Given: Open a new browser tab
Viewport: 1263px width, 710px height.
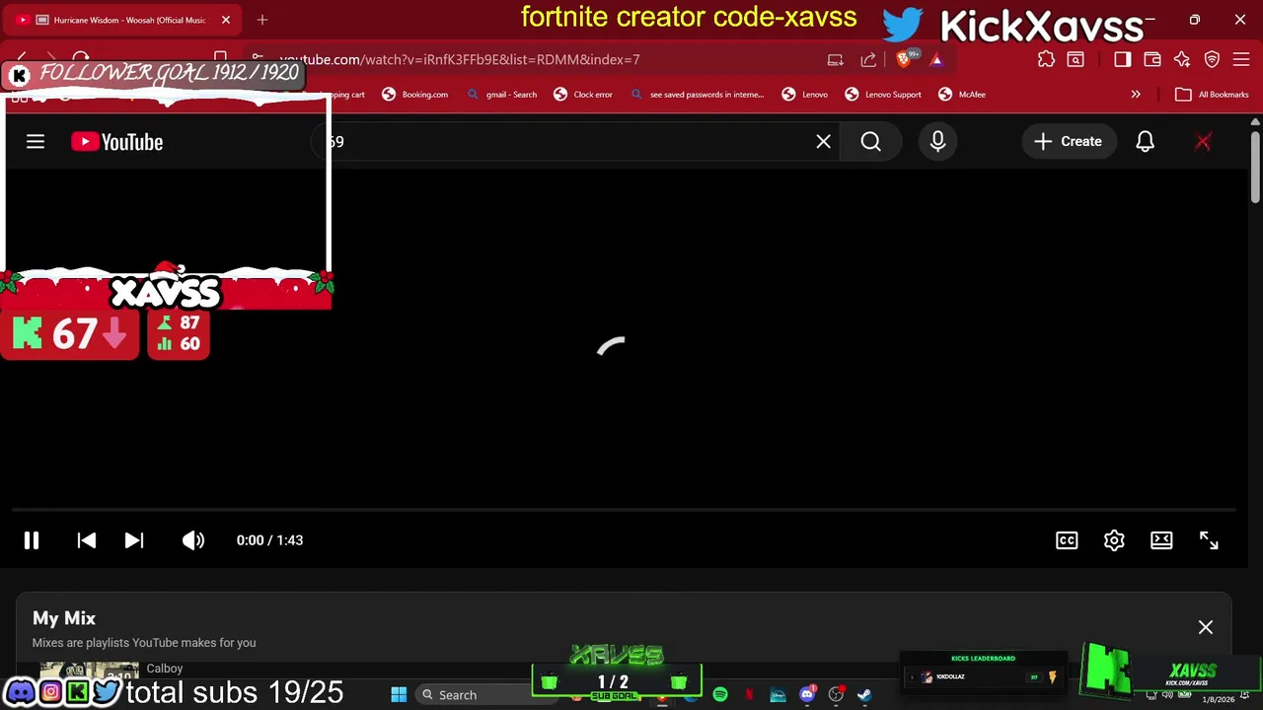Looking at the screenshot, I should coord(262,20).
